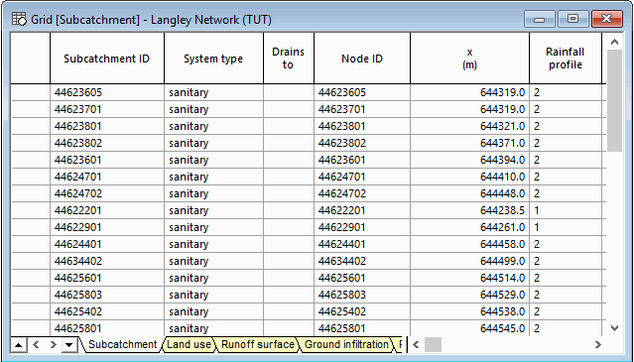Switch to the Land use tab
Screen dimensions: 634x362
(x=189, y=344)
